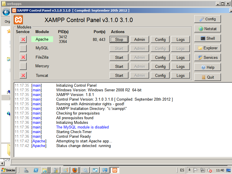This screenshot has width=232, height=174.
Task: Click the horizontal scrollbar left arrow
Action: coord(2,164)
